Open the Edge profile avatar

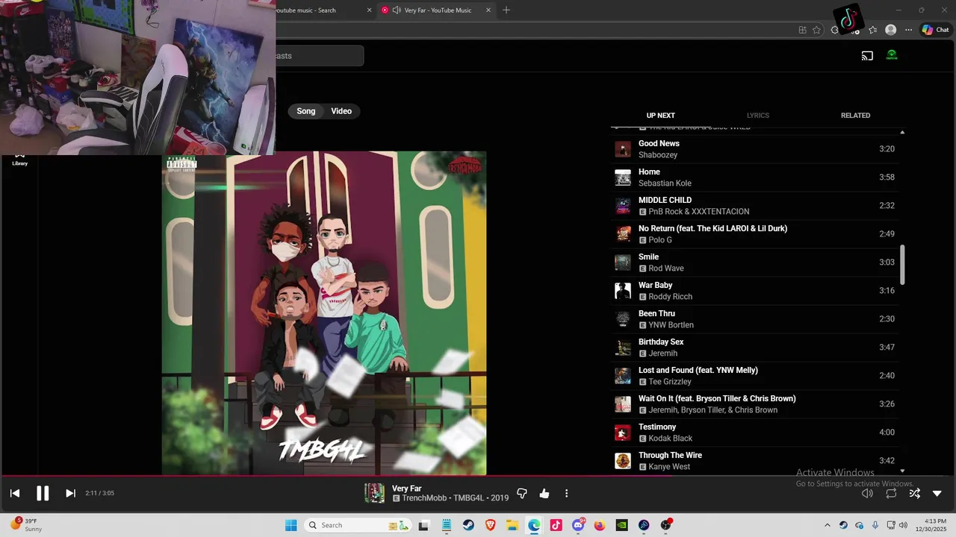coord(890,30)
